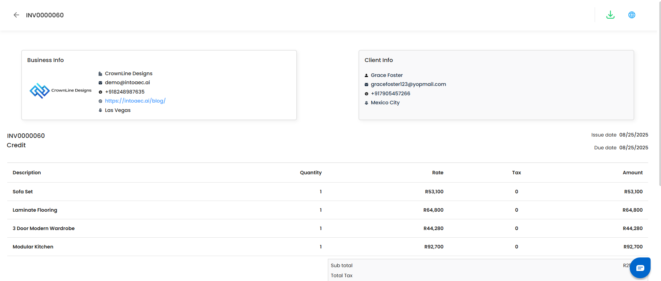Select the Sofa Set row
This screenshot has height=281, width=661.
(x=23, y=192)
